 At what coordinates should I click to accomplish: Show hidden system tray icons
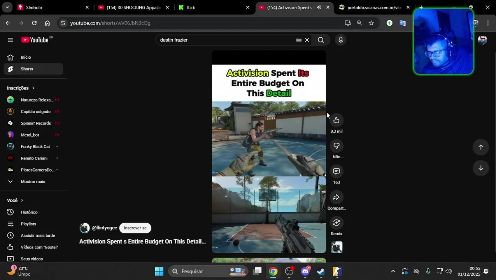(393, 271)
